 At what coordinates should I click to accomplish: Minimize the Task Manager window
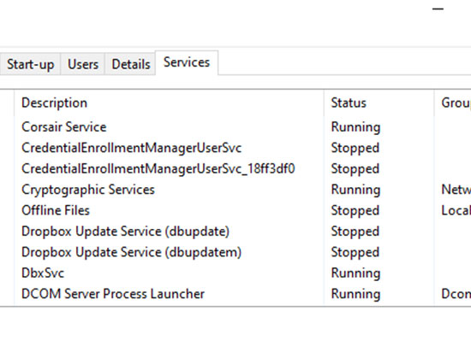click(x=438, y=9)
